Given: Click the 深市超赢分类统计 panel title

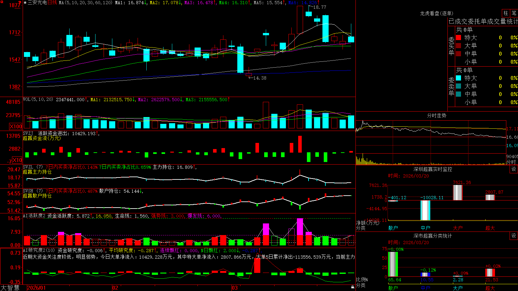Looking at the screenshot, I should coord(433,236).
